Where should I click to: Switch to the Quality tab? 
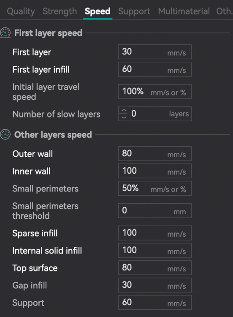point(21,11)
